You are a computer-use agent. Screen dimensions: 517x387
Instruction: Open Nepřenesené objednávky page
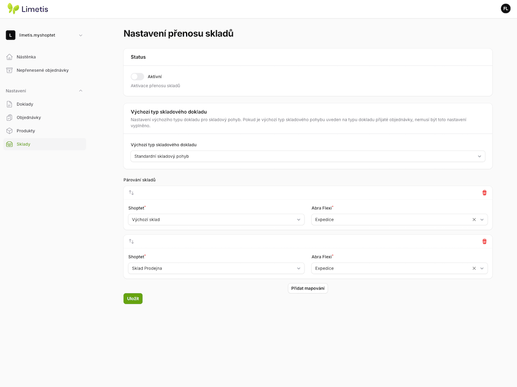[44, 70]
